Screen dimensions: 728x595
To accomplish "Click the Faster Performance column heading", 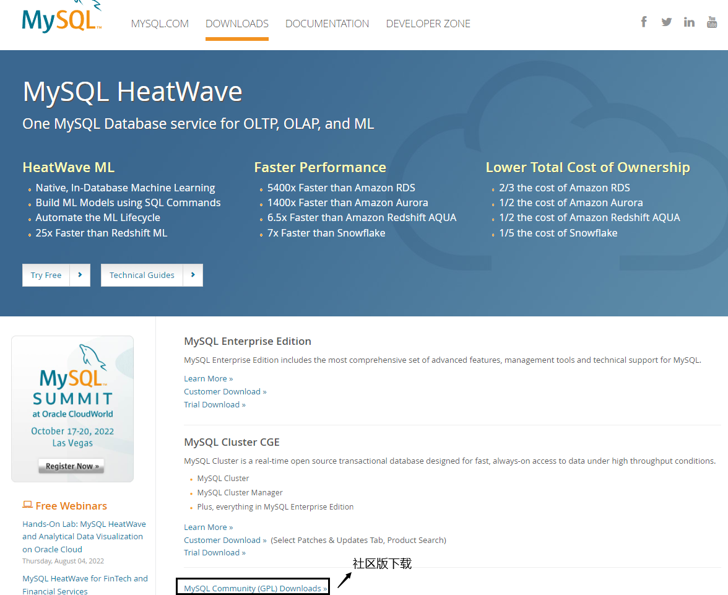I will pos(320,167).
